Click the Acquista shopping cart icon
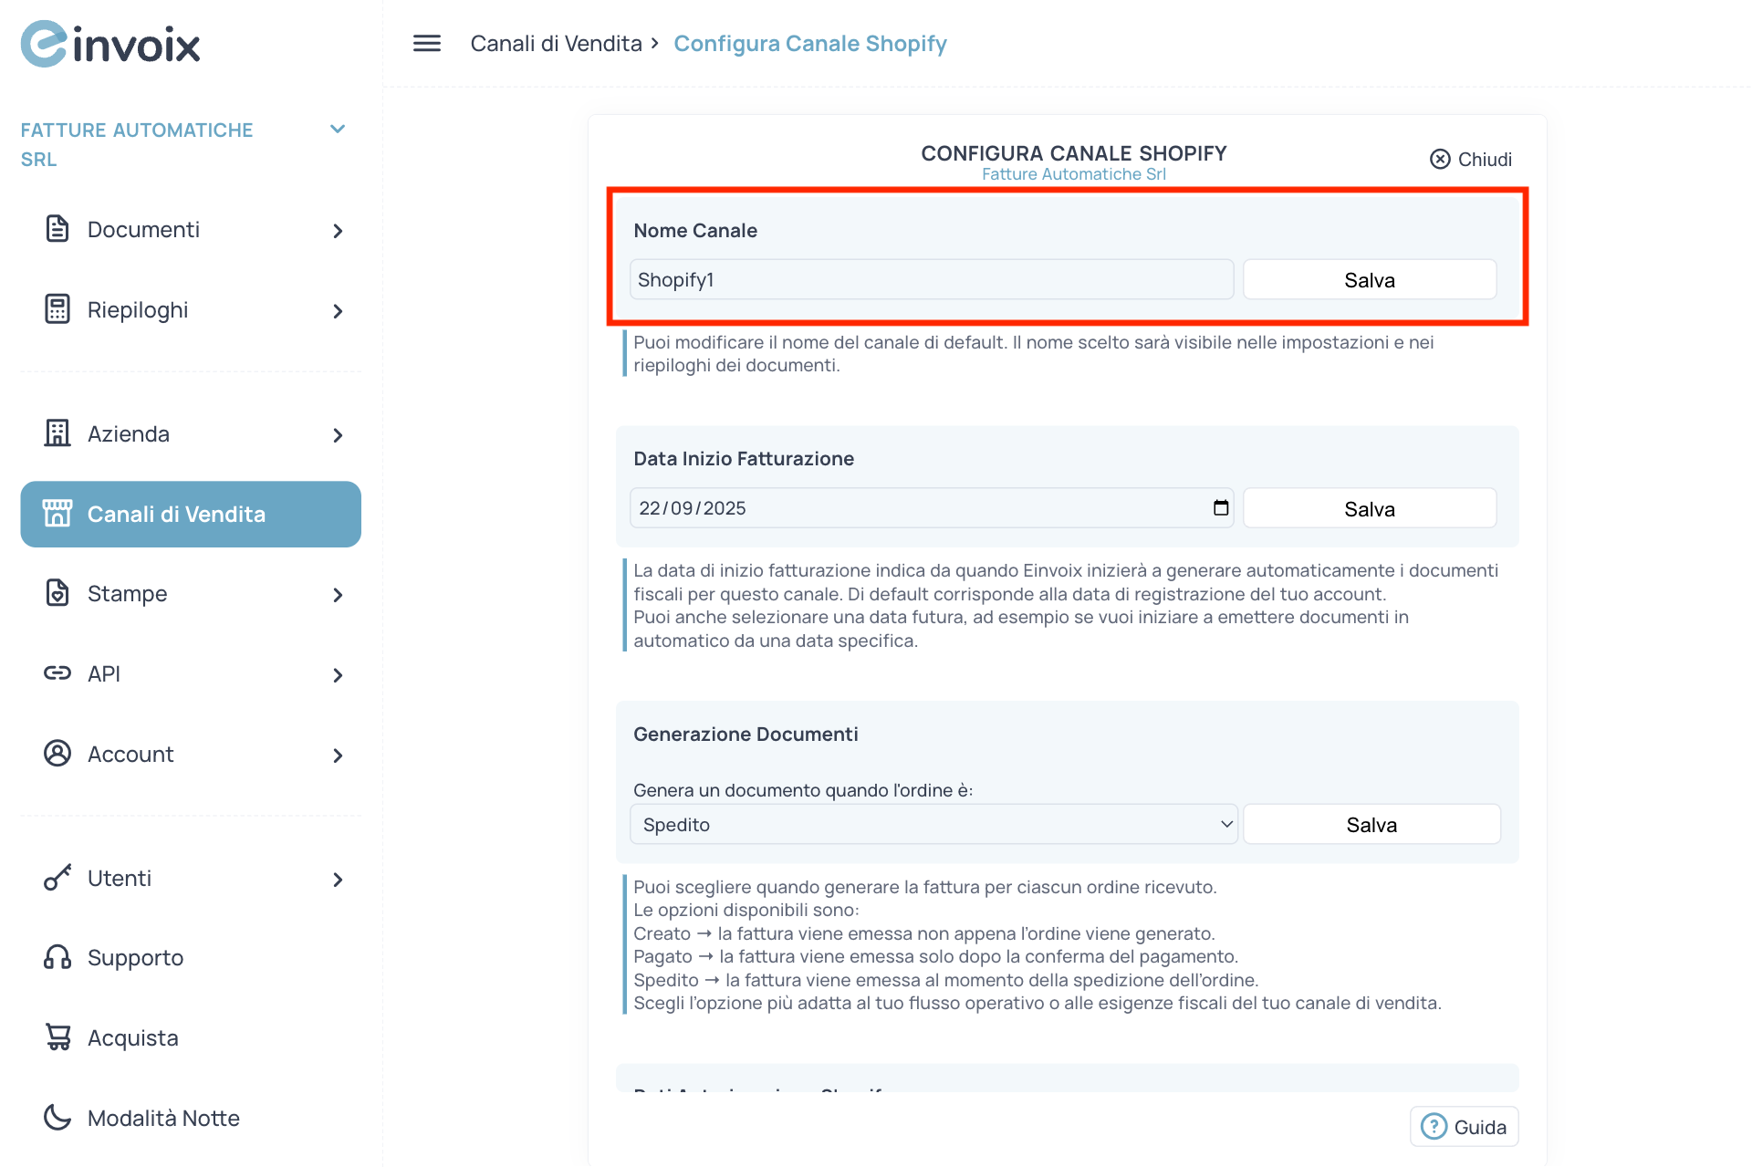1752x1167 pixels. (57, 1037)
